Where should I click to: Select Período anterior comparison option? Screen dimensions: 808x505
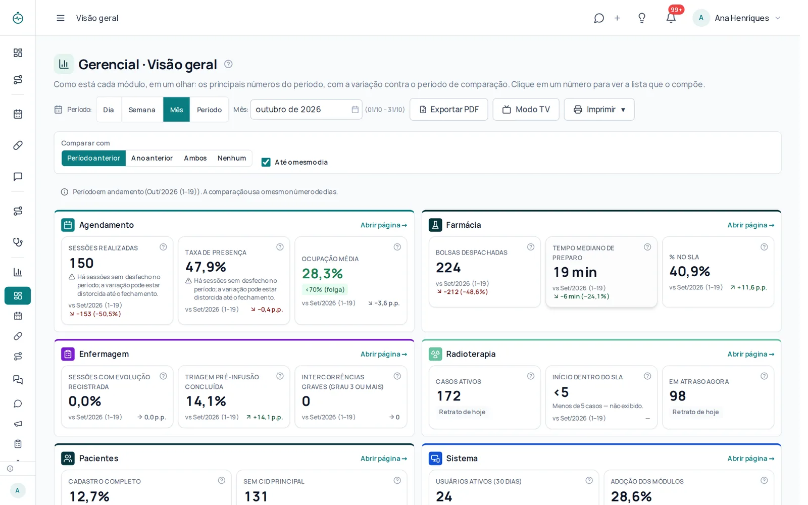tap(93, 158)
